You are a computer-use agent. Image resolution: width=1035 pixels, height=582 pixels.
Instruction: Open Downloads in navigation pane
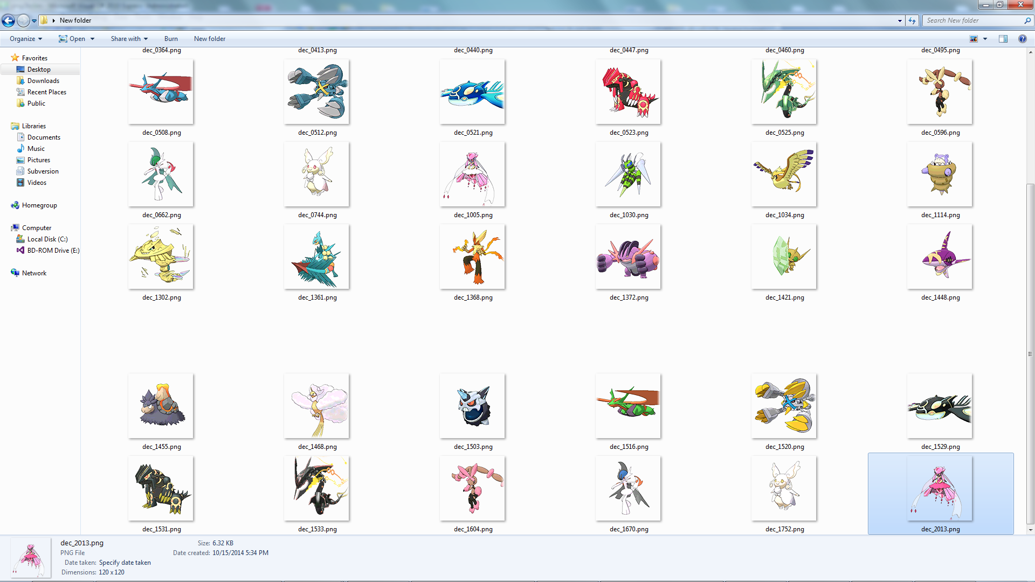click(43, 81)
